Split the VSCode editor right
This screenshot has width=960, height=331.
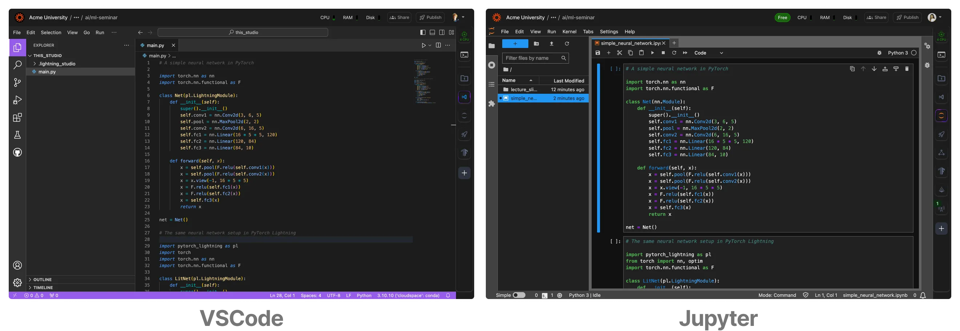[x=438, y=45]
